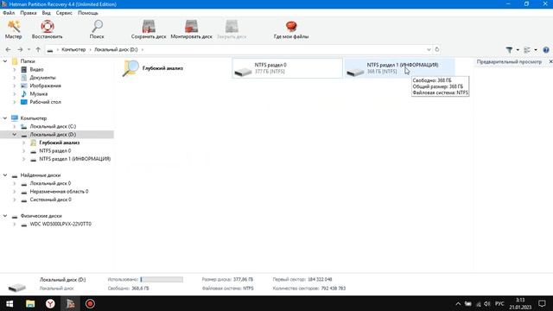Open Yandex browser from taskbar

tap(50, 303)
